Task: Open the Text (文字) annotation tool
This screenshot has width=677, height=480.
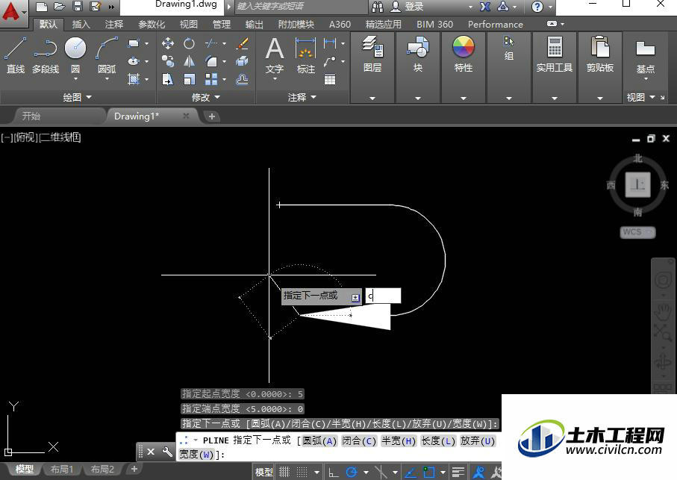Action: (275, 55)
